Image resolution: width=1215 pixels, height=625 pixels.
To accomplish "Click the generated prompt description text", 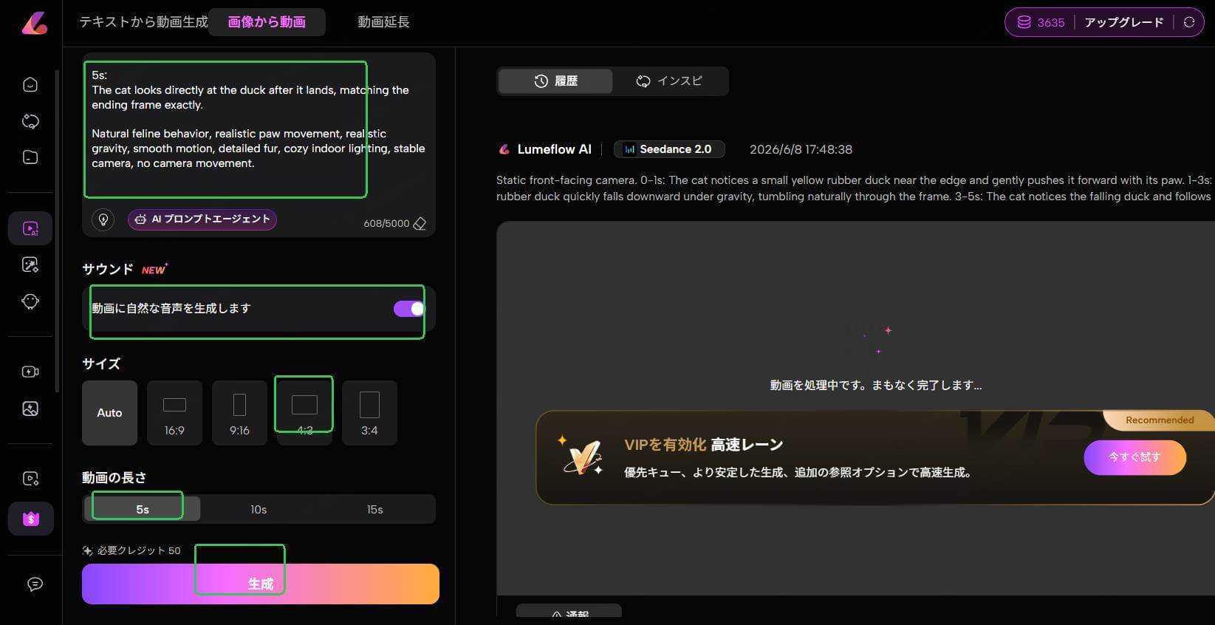I will tap(855, 188).
